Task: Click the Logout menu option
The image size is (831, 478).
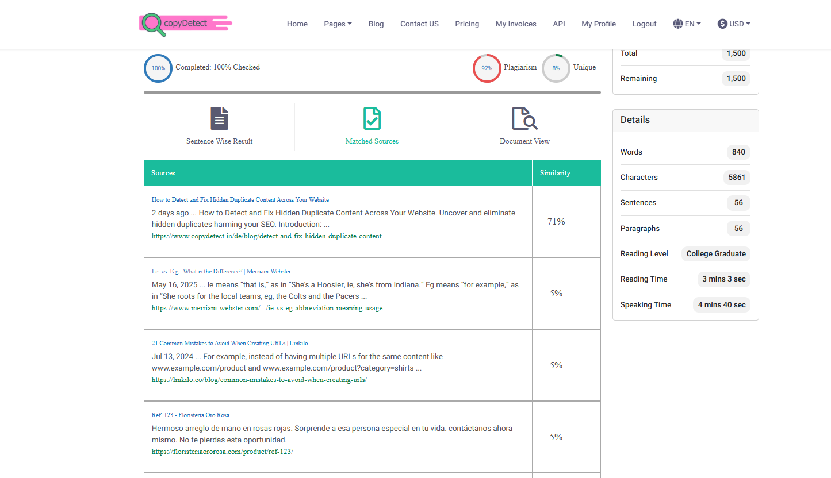Action: (644, 24)
